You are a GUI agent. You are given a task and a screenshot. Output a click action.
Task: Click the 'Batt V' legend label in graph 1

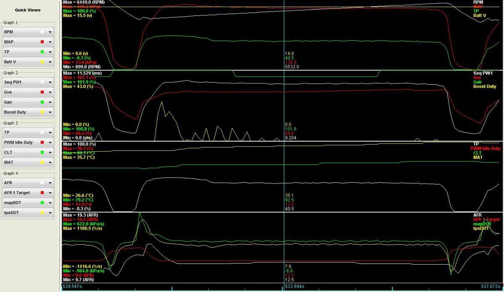(x=480, y=16)
